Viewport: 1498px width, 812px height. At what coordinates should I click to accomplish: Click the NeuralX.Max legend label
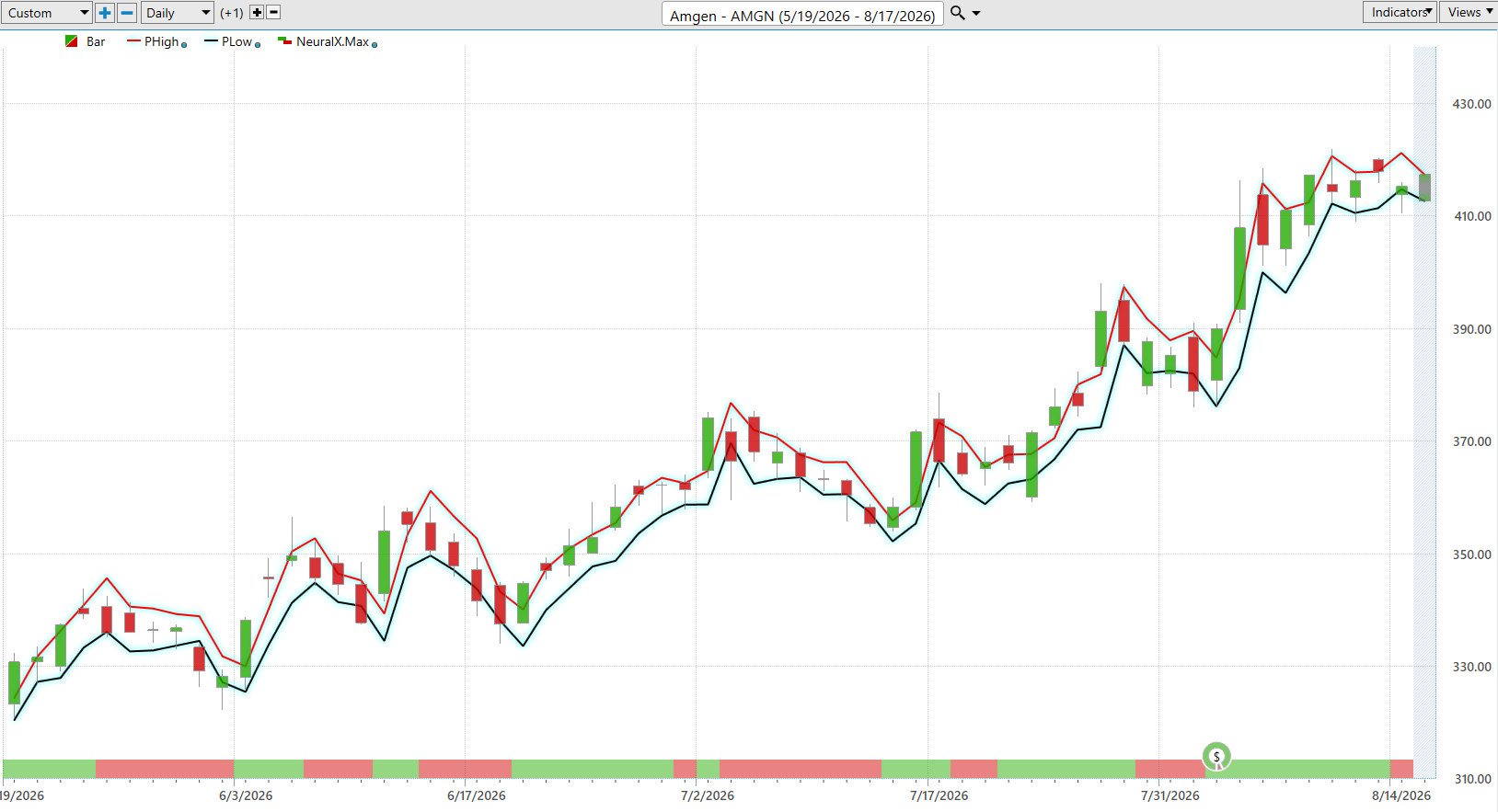(332, 41)
